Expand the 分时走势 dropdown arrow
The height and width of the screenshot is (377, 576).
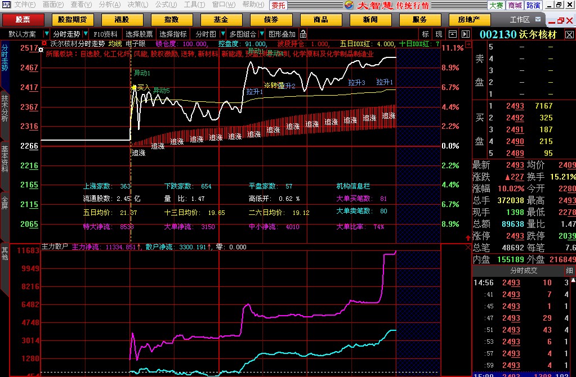pos(86,34)
